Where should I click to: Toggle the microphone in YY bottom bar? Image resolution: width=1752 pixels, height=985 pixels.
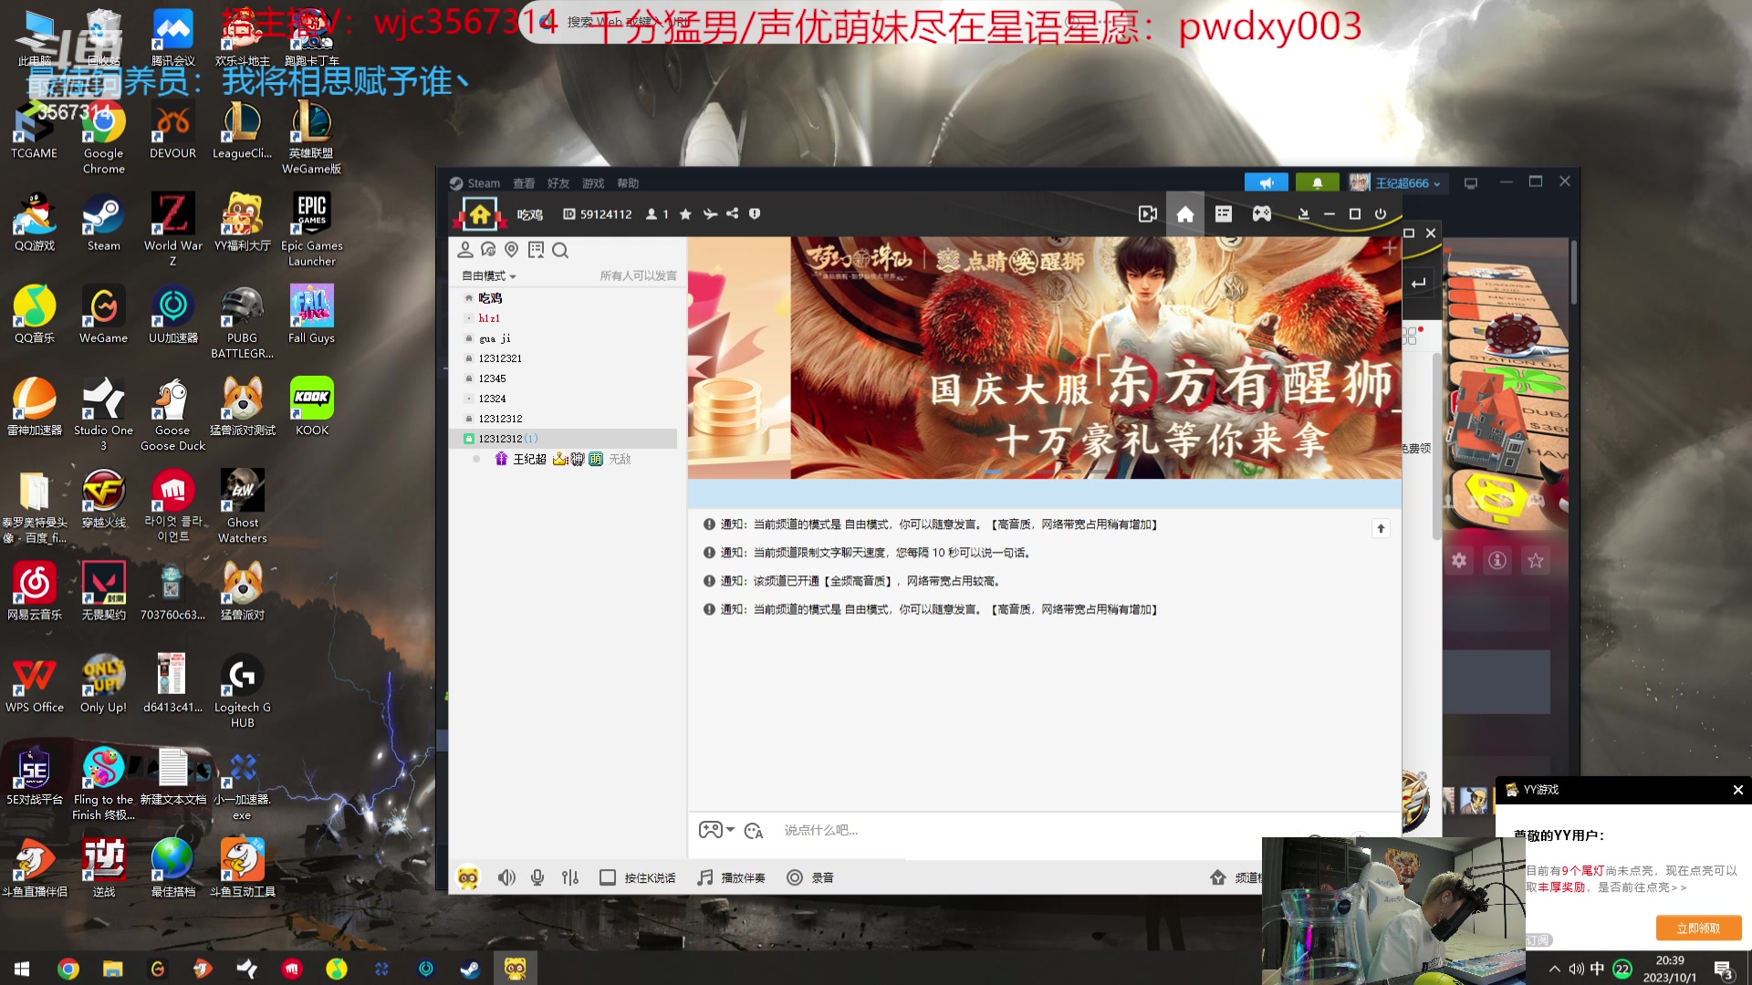pos(537,877)
